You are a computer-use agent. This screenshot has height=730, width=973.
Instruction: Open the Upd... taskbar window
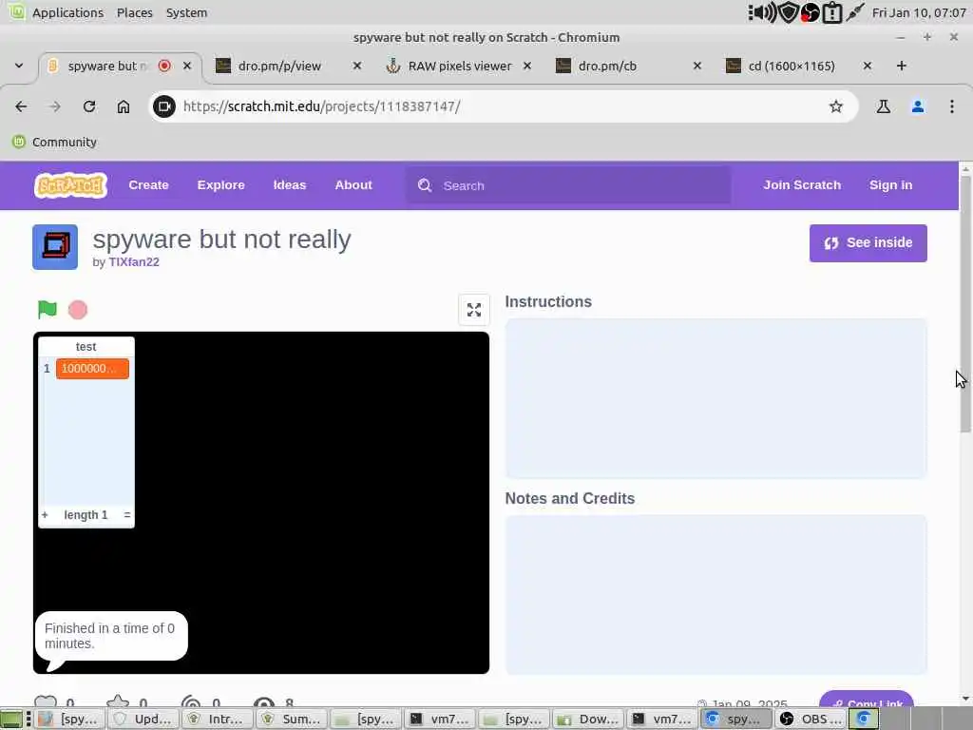pos(144,719)
